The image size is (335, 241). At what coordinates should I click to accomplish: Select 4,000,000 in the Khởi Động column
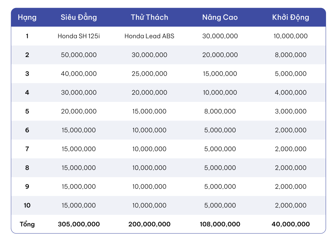pos(290,92)
